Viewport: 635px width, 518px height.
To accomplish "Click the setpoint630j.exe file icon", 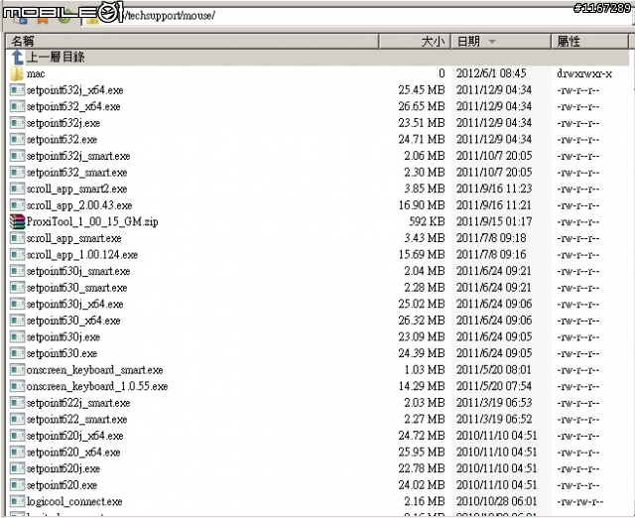I will click(17, 337).
